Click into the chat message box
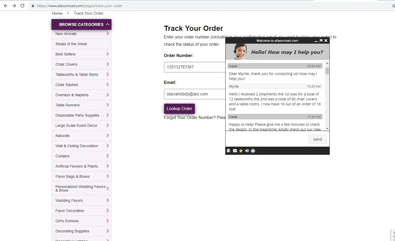Viewport: 395px width, 241px height. (266, 139)
